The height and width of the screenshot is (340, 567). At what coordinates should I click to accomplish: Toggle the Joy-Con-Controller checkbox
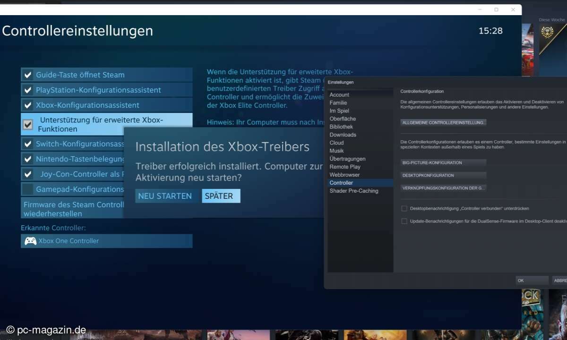pyautogui.click(x=28, y=174)
